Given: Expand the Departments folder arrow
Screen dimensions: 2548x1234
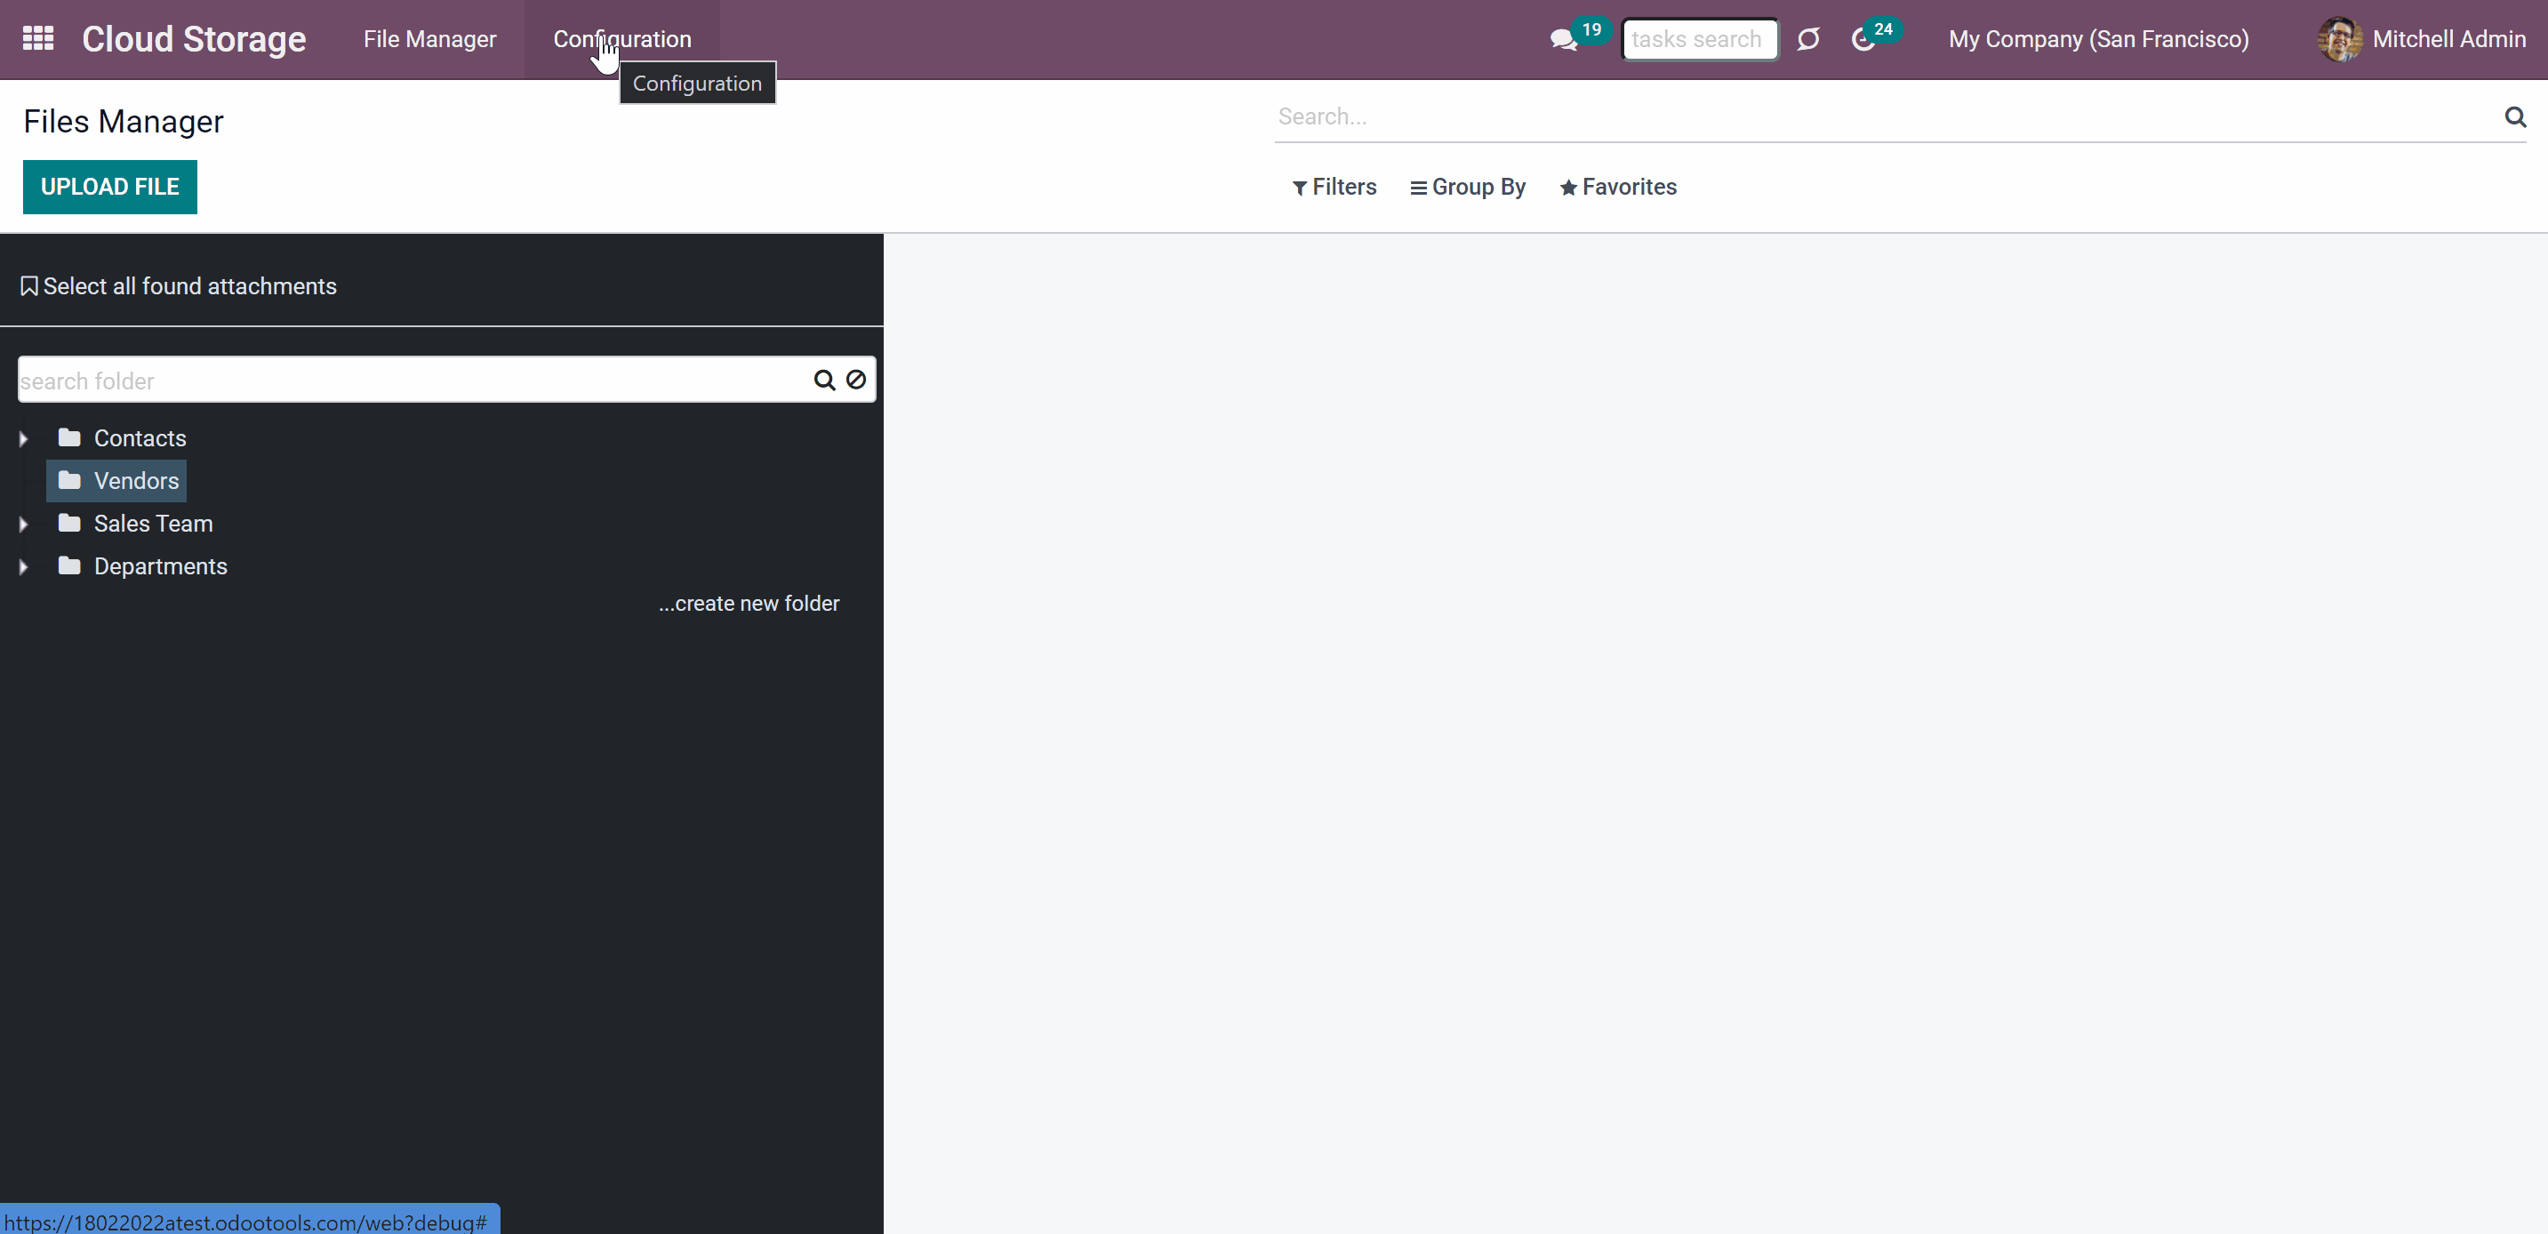Looking at the screenshot, I should tap(23, 566).
